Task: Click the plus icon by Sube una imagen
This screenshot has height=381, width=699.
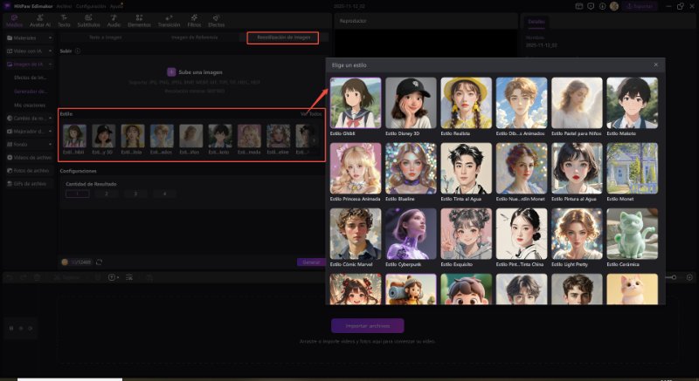Action: pyautogui.click(x=171, y=72)
